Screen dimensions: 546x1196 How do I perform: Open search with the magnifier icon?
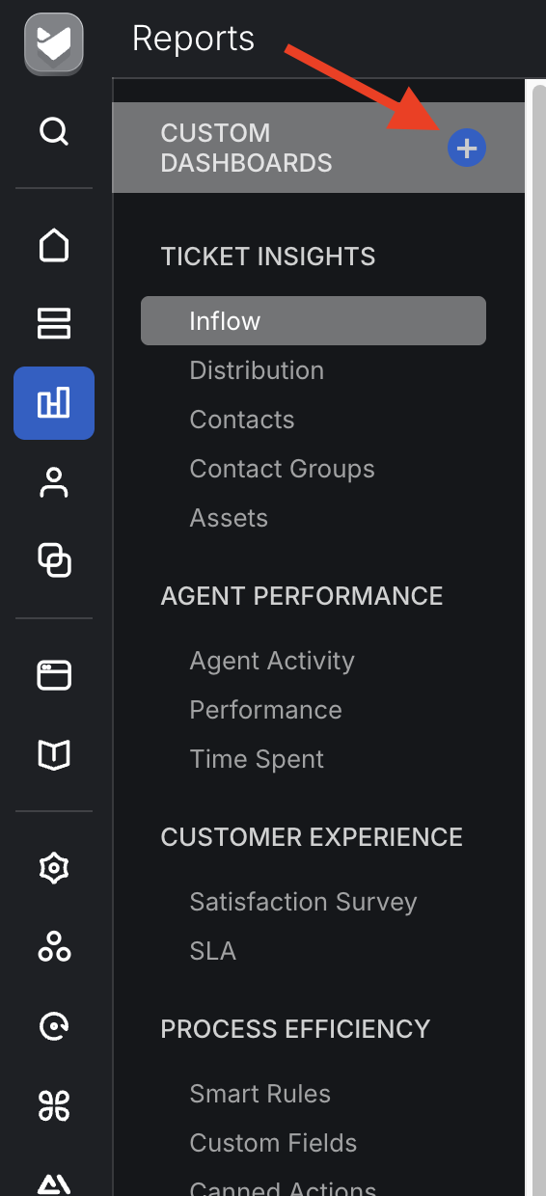coord(54,130)
